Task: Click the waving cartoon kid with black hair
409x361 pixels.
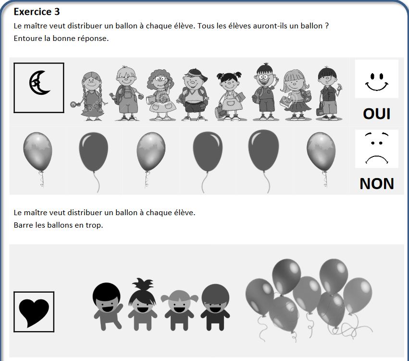Action: click(108, 307)
